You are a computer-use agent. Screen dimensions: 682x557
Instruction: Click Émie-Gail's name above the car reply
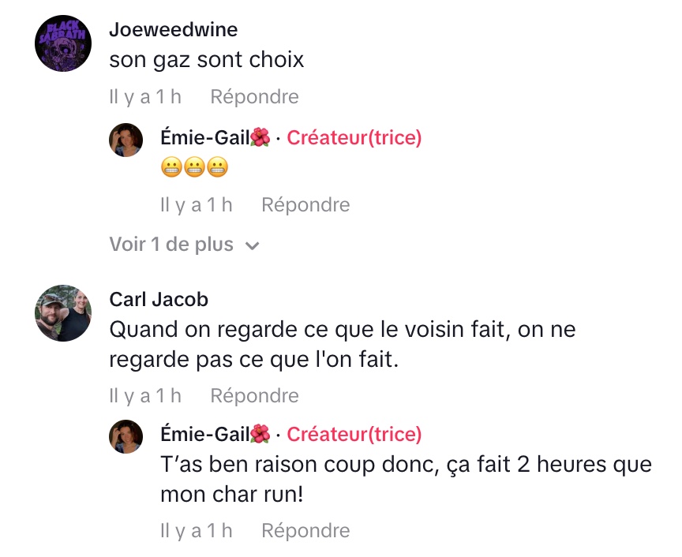204,434
